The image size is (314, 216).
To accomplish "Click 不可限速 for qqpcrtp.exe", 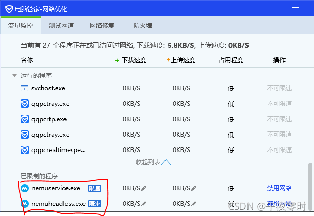I will click(x=279, y=119).
